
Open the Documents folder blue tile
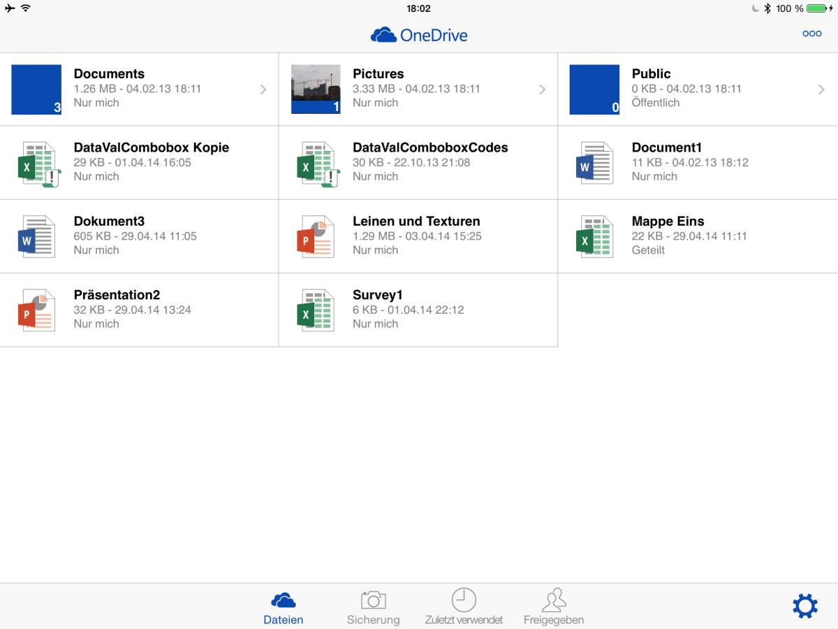(x=36, y=89)
